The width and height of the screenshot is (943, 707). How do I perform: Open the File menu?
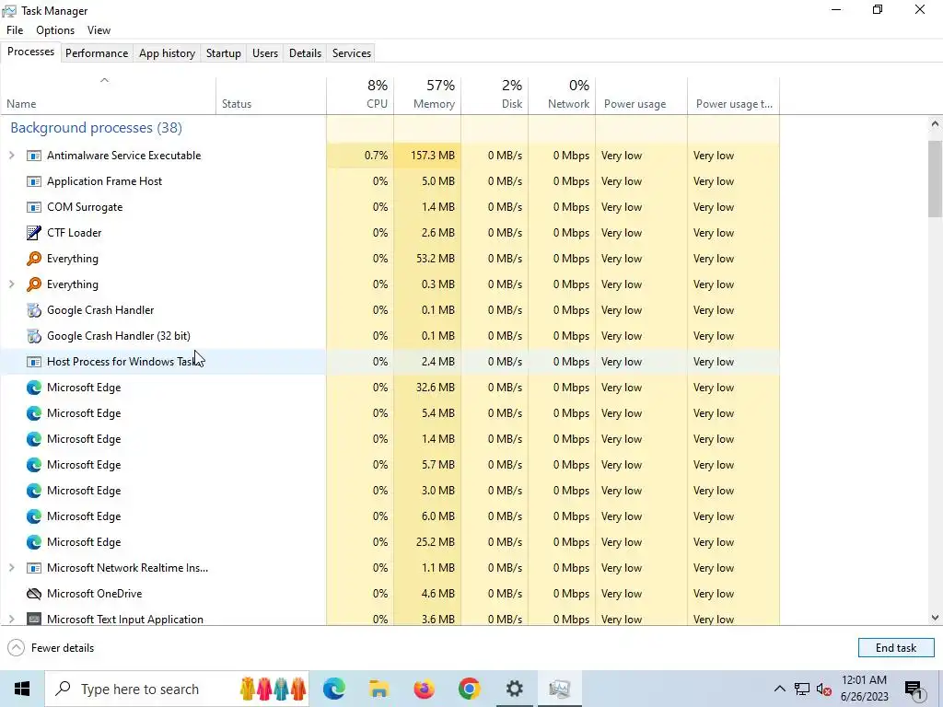[x=15, y=30]
